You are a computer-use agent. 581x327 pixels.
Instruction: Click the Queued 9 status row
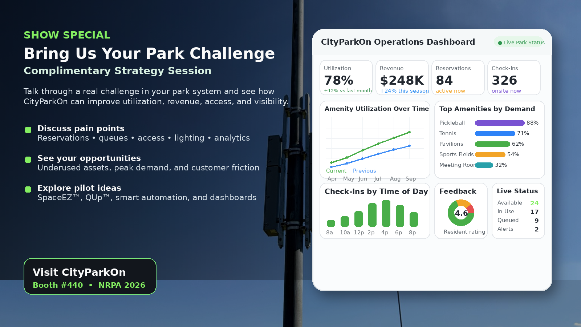tap(518, 220)
